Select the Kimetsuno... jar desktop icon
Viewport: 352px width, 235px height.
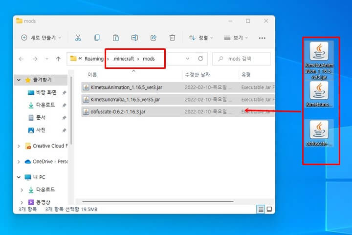point(319,94)
